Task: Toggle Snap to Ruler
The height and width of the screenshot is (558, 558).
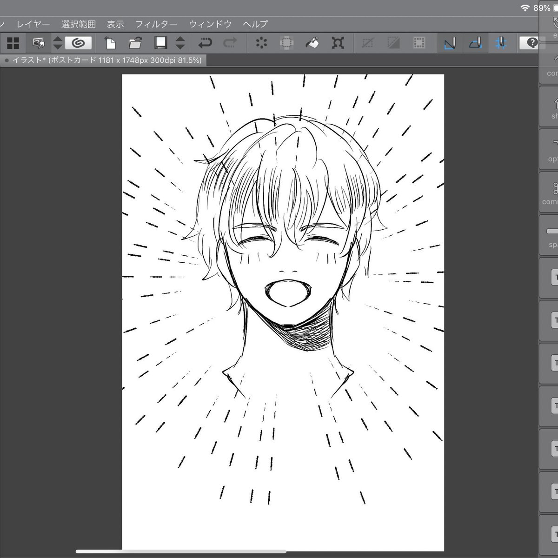Action: pyautogui.click(x=450, y=43)
